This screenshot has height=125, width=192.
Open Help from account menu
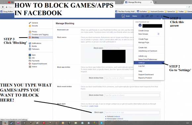click(140, 71)
